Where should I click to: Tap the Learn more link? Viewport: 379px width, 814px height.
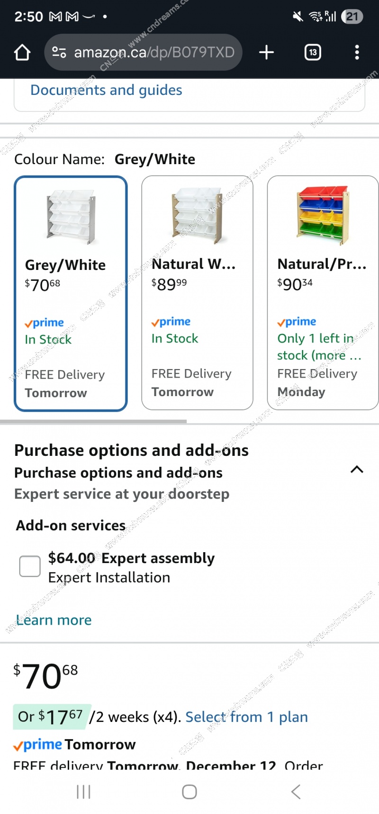54,620
